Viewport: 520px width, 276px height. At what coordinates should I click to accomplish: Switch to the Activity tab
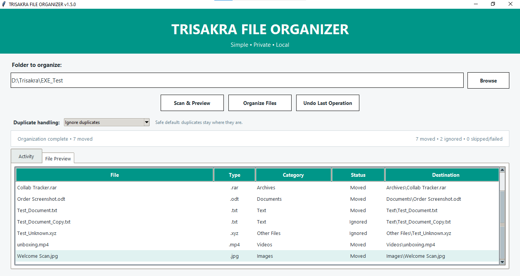coord(26,156)
